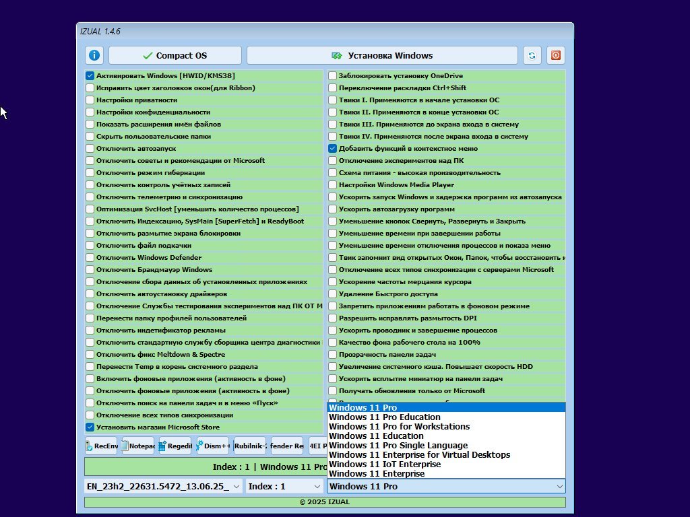Image resolution: width=690 pixels, height=517 pixels.
Task: Select Windows 11 Pro for Workstations
Action: (446, 426)
